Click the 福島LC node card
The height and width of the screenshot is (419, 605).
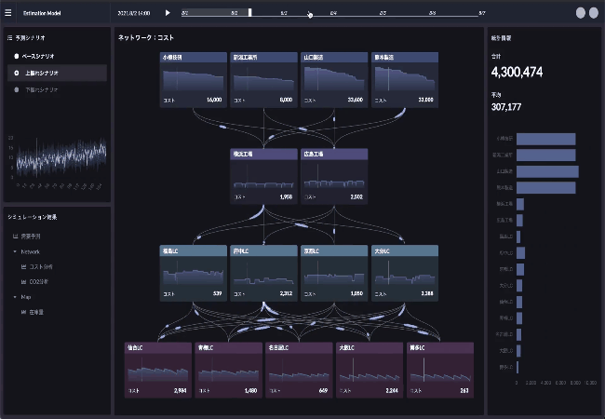tap(193, 272)
